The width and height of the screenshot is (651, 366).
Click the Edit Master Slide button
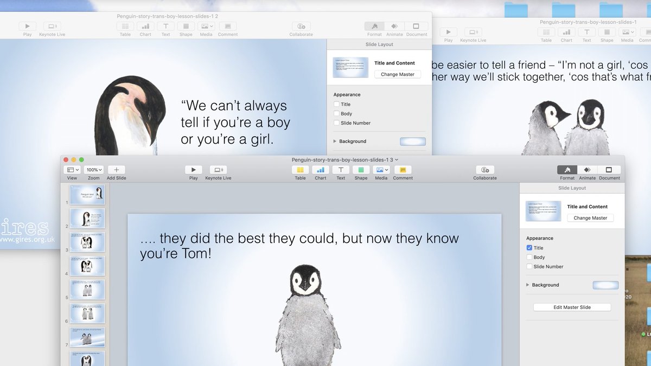click(572, 307)
